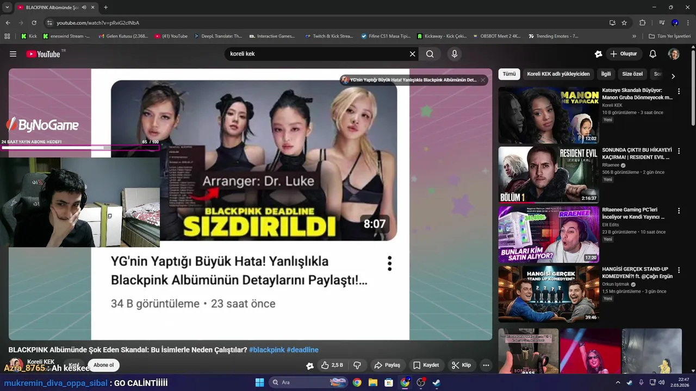Dismiss the YG'nin Yaptığı info card
The height and width of the screenshot is (391, 696).
coord(482,80)
